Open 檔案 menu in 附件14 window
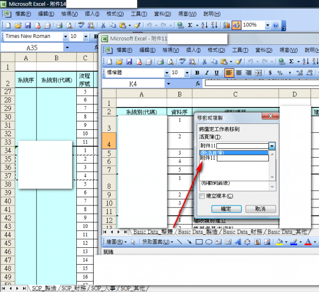 23,14
